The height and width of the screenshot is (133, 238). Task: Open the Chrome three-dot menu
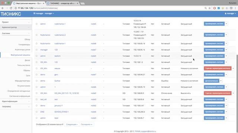pos(235,8)
